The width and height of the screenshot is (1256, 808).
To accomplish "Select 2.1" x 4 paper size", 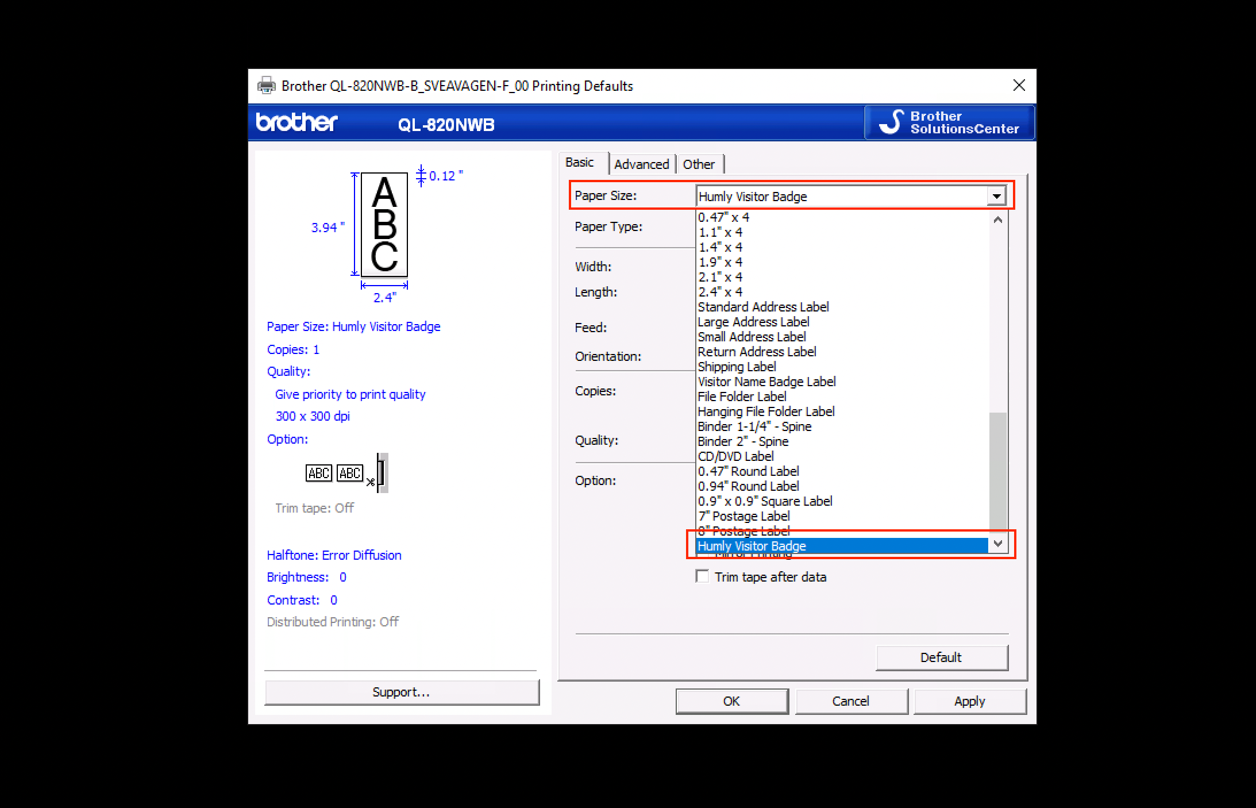I will [843, 277].
